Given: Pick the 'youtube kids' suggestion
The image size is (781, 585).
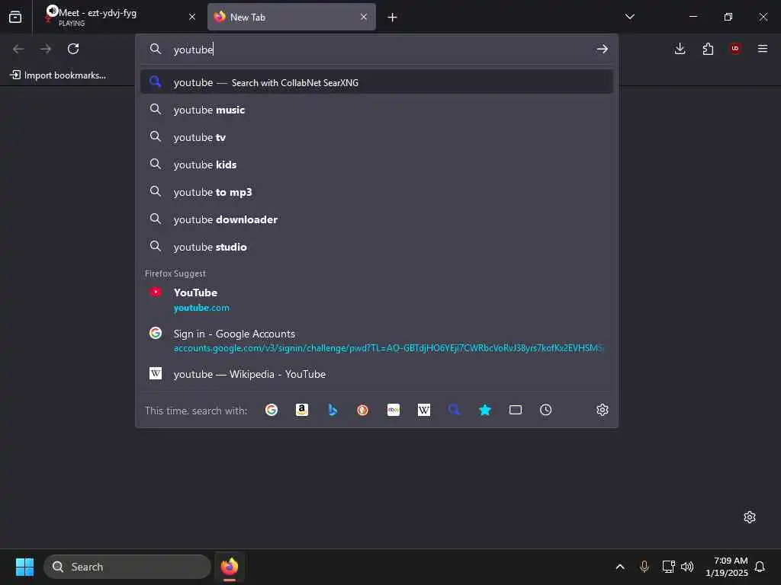Looking at the screenshot, I should pyautogui.click(x=377, y=165).
